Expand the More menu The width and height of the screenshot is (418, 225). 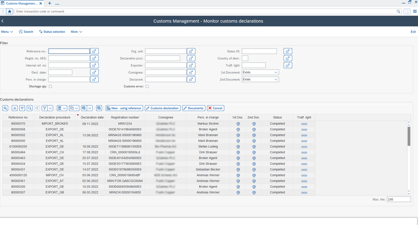76,32
